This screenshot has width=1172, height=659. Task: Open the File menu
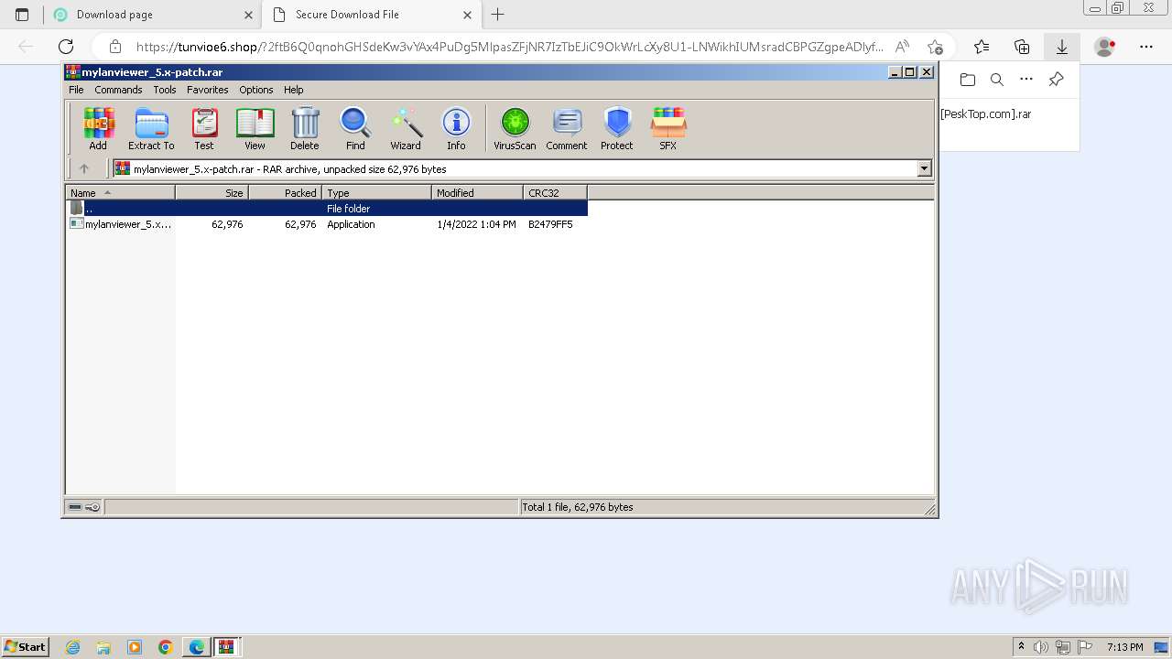[x=76, y=90]
